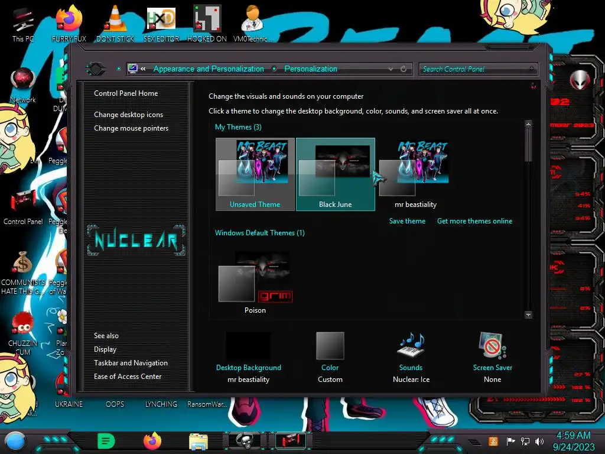Open the VM0Technic desktop shortcut
This screenshot has width=605, height=454.
coord(253,24)
